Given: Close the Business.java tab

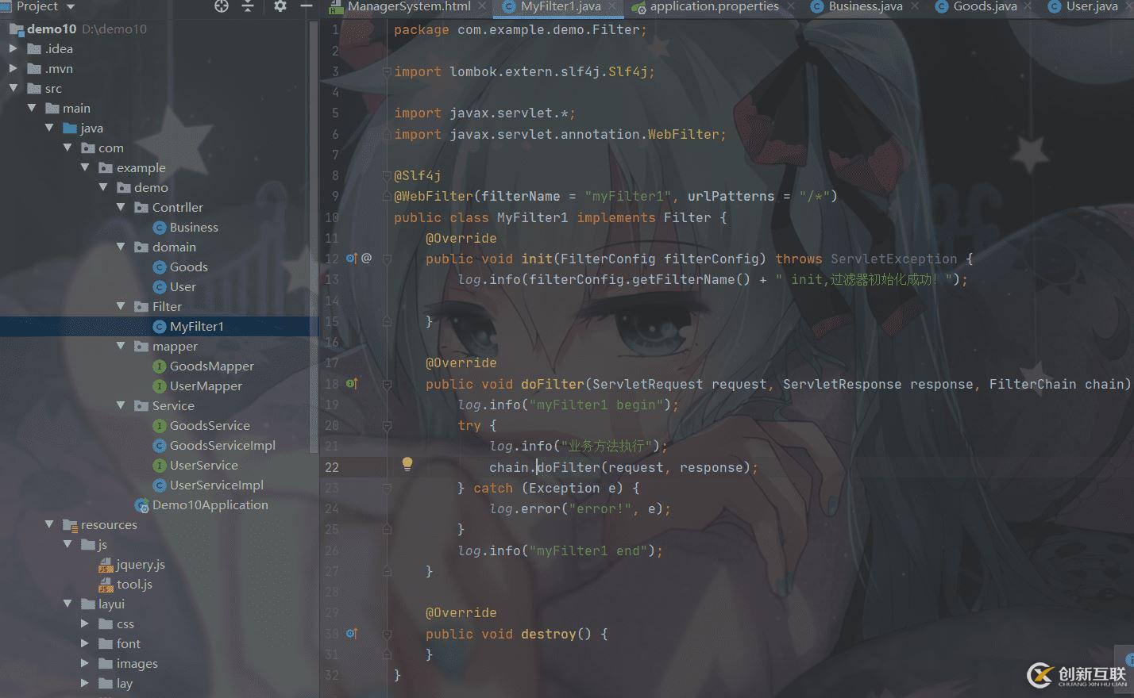Looking at the screenshot, I should 915,6.
